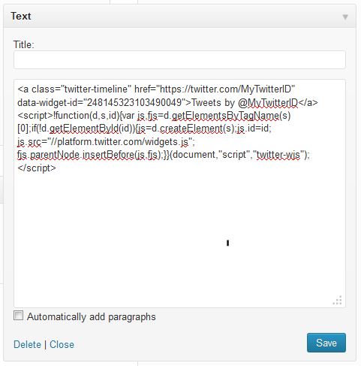This screenshot has width=361, height=366.
Task: Save the Text widget
Action: [x=326, y=343]
